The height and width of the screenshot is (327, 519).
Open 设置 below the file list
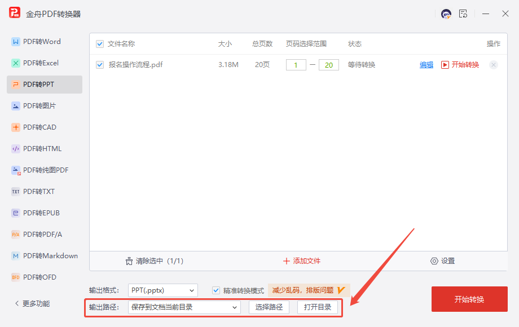click(448, 261)
